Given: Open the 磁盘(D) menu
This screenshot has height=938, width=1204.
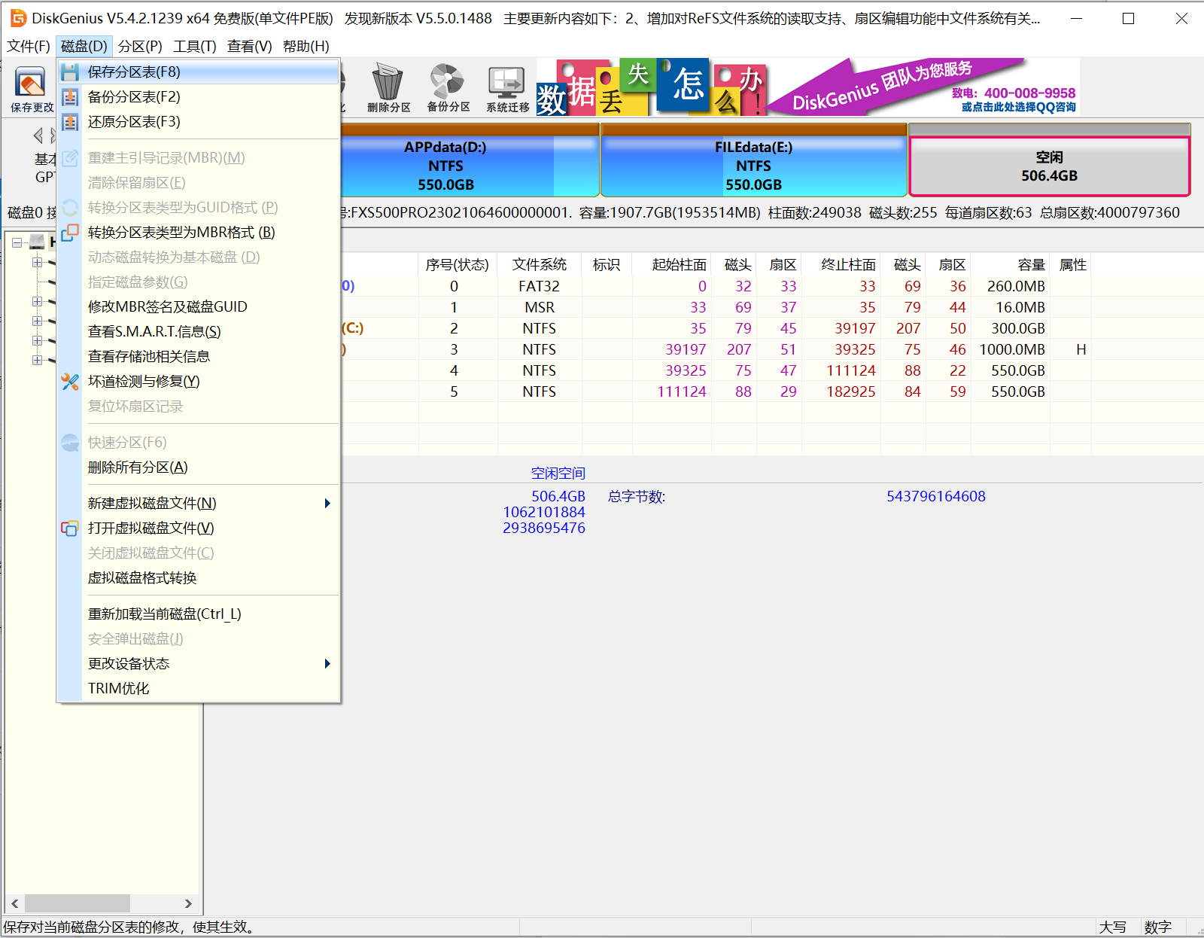Looking at the screenshot, I should (84, 47).
